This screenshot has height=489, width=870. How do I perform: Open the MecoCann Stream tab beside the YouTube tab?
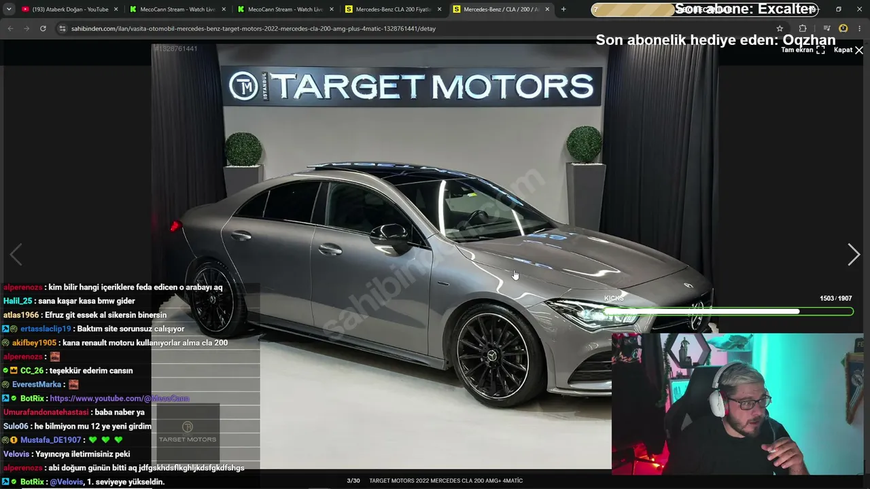pyautogui.click(x=177, y=10)
